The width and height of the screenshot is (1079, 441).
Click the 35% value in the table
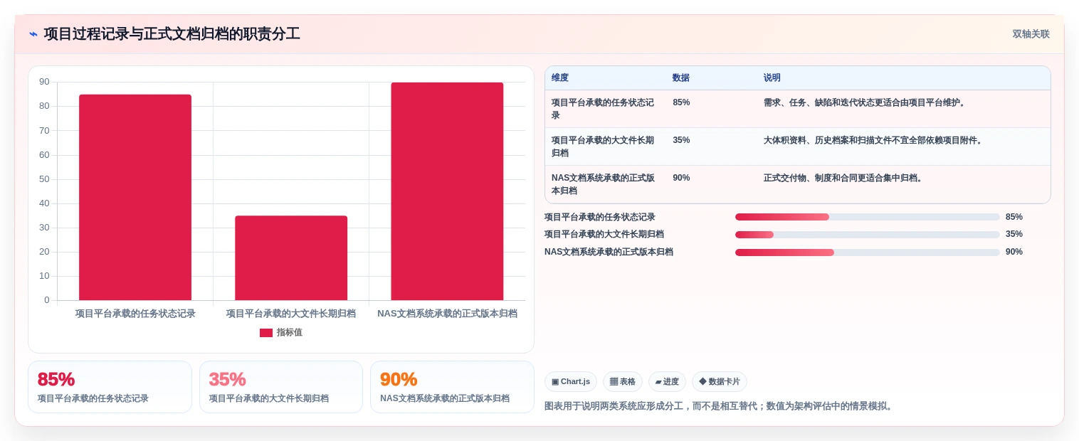[681, 140]
